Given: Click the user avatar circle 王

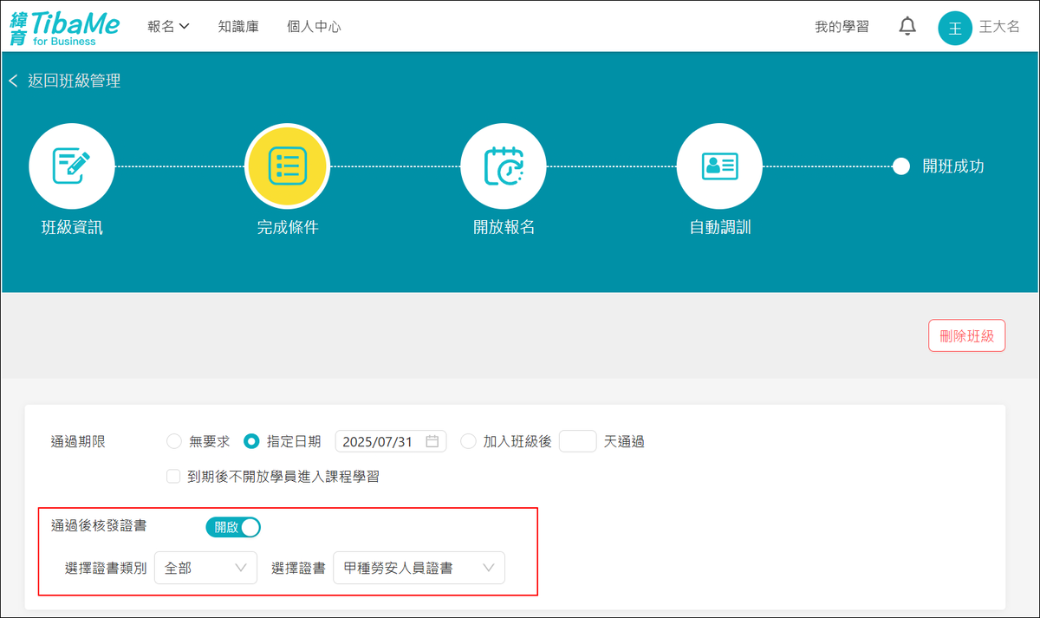Looking at the screenshot, I should [955, 28].
